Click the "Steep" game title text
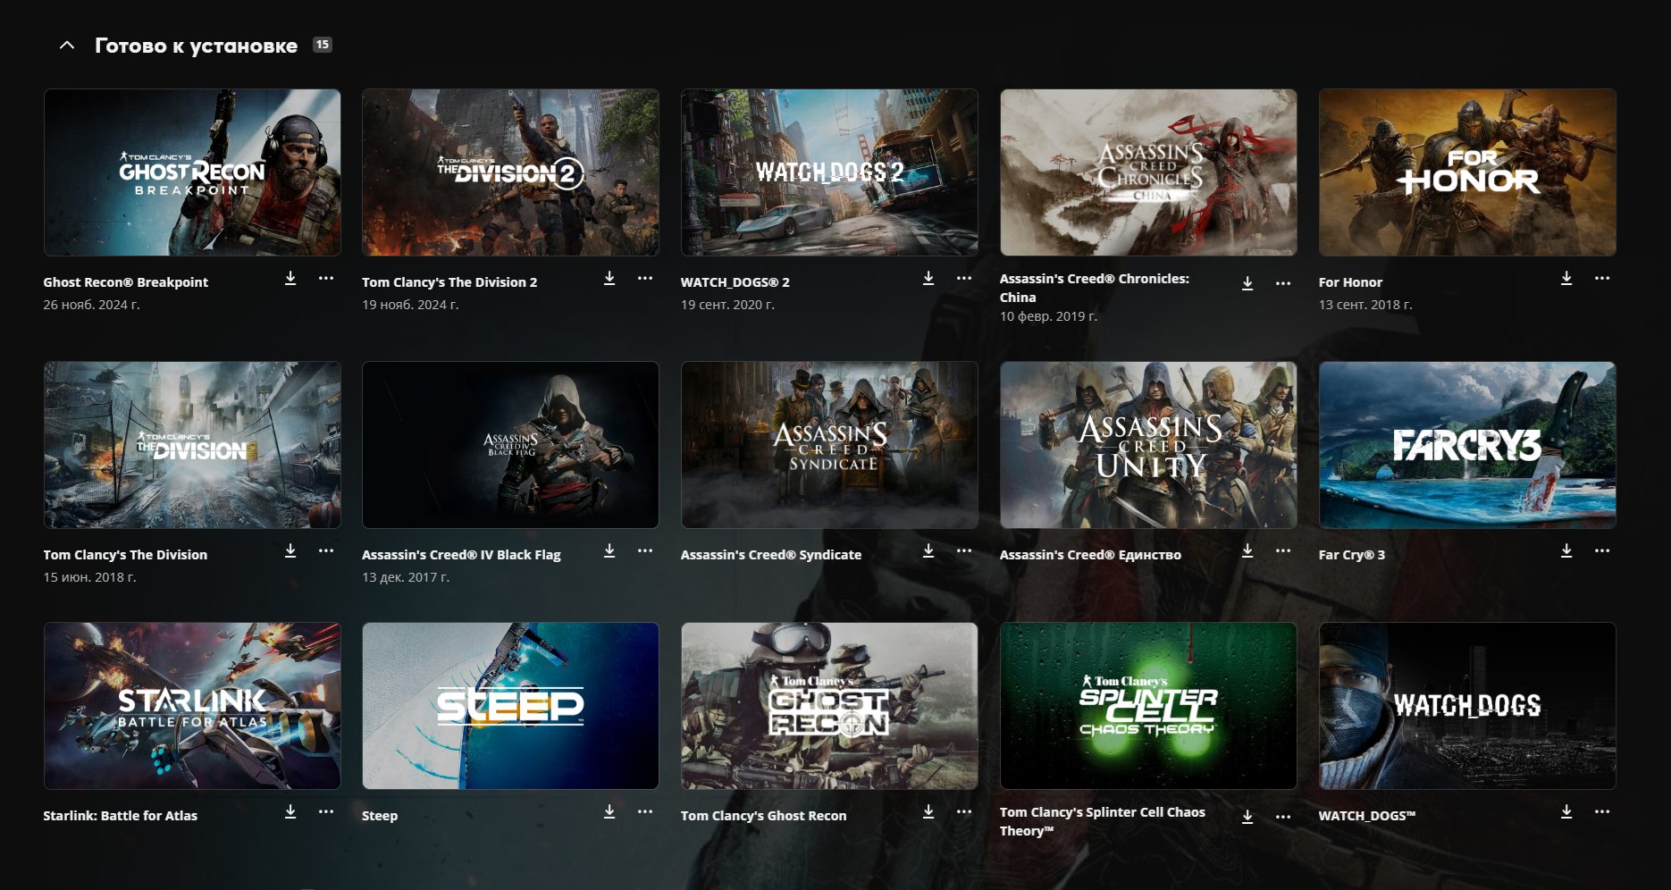This screenshot has width=1671, height=890. [x=380, y=816]
